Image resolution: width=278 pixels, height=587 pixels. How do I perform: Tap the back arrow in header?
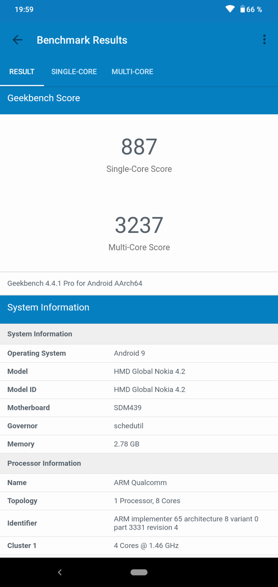[x=17, y=40]
